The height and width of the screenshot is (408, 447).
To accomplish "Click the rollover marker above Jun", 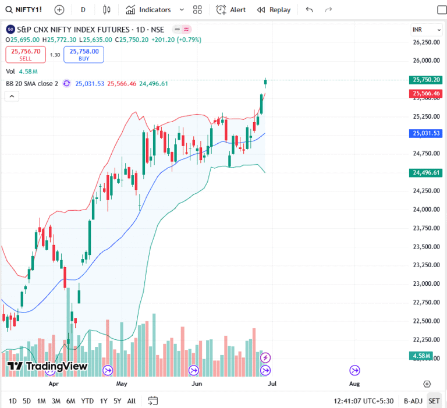I will point(194,370).
